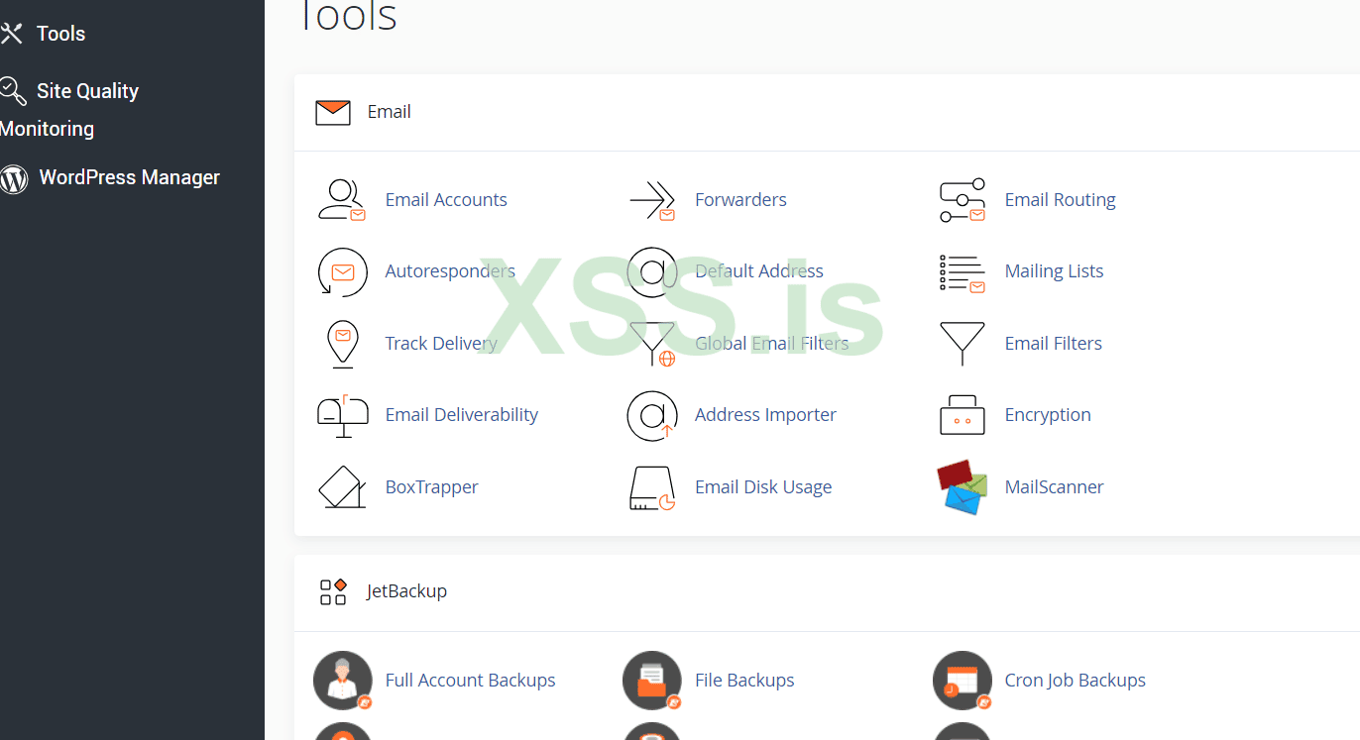Open the MailScanner tool
Viewport: 1360px width, 740px height.
pos(1054,486)
